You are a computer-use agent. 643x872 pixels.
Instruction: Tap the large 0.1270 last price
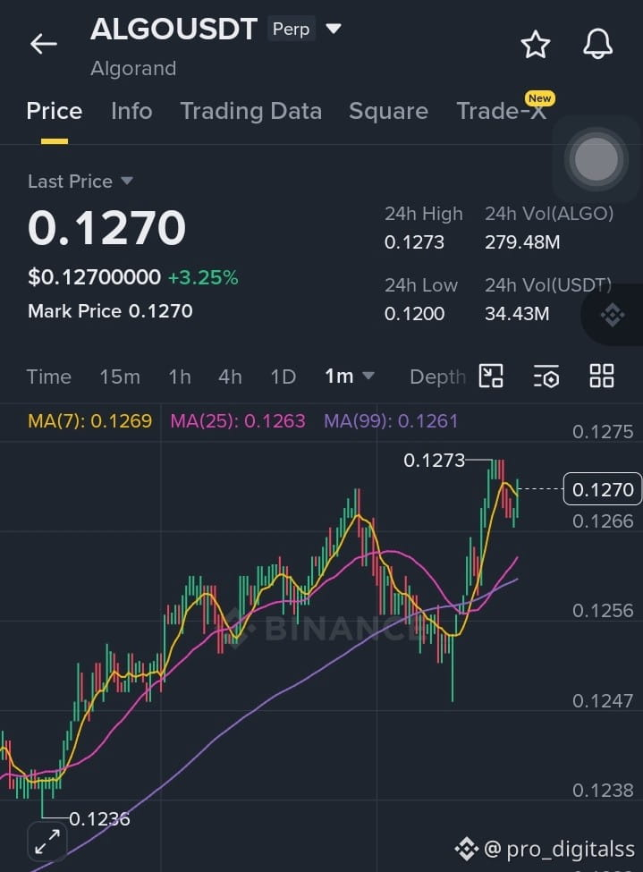[106, 227]
